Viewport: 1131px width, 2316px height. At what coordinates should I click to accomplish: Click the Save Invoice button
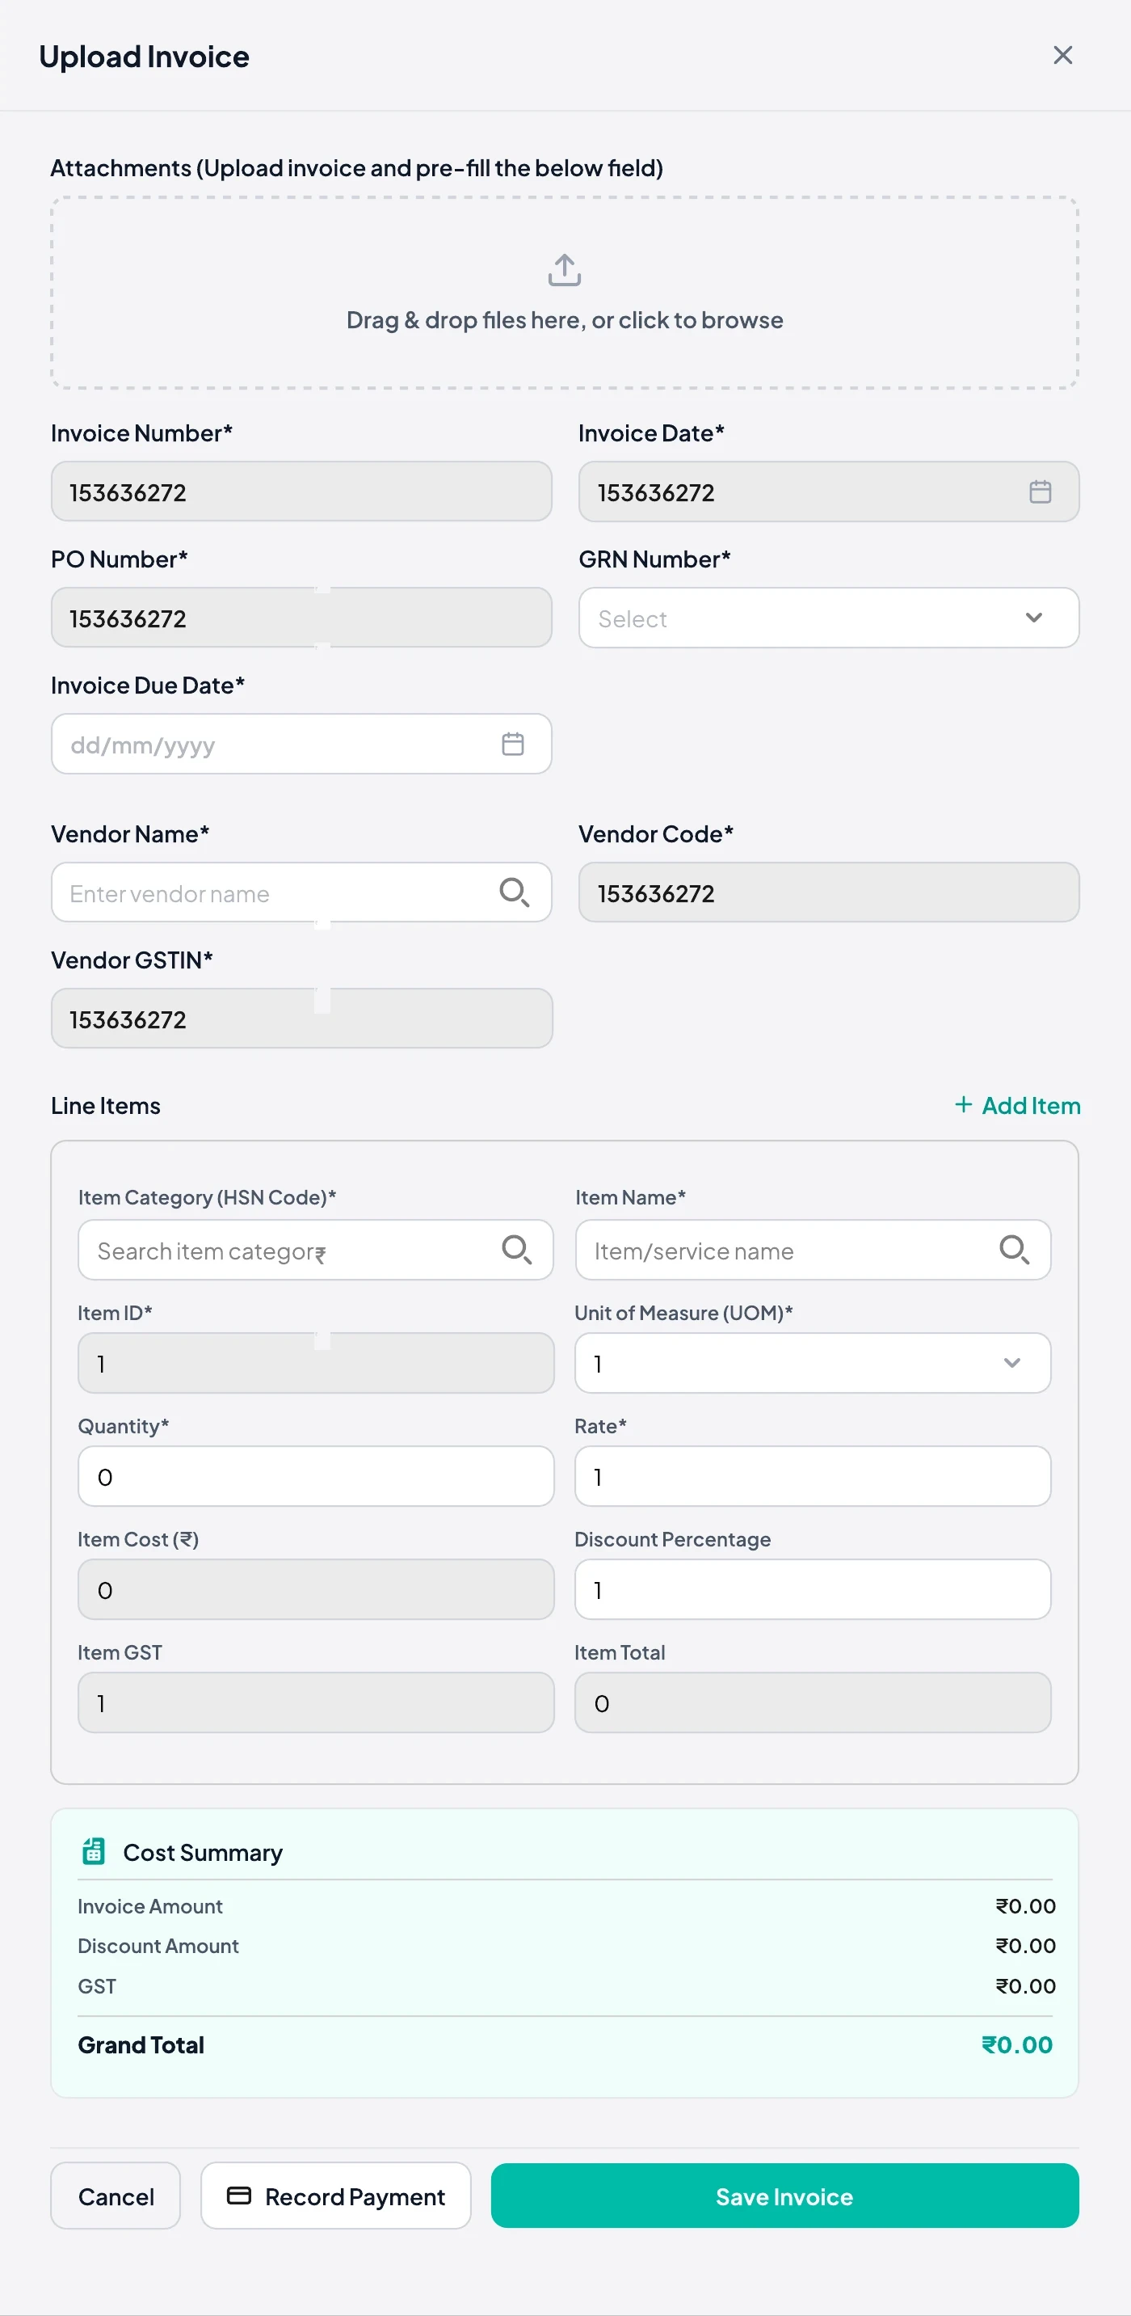[784, 2196]
